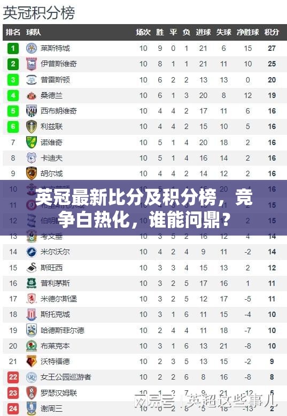Open the 英冠最新比分及积分榜 headline banner
This screenshot has width=287, height=416.
click(143, 208)
